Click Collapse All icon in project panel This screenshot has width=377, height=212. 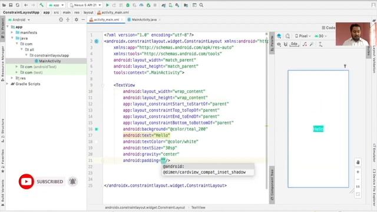[x=68, y=19]
